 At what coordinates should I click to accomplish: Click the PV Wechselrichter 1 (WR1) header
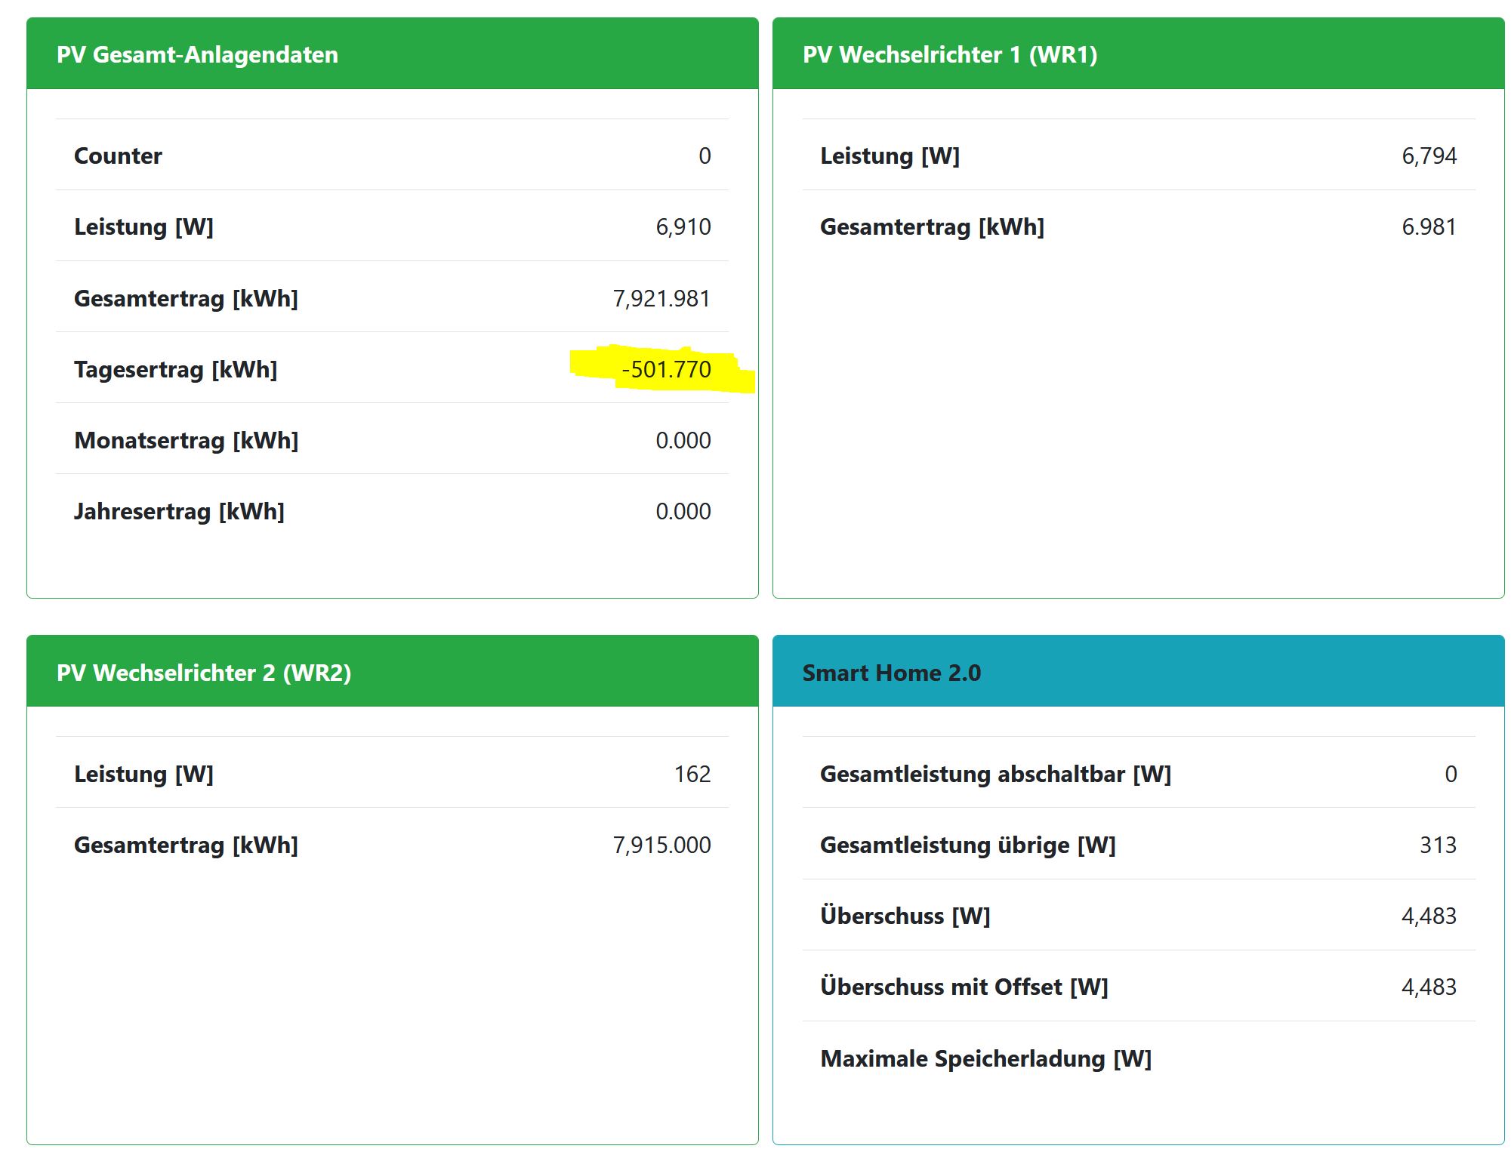949,55
